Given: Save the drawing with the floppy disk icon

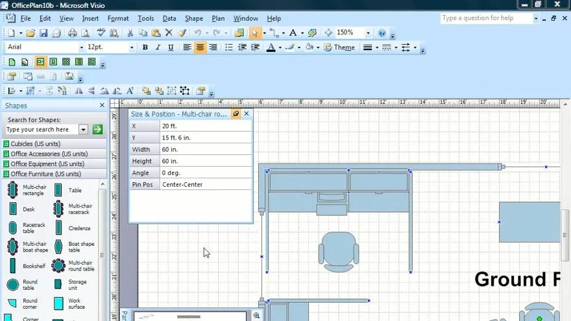Looking at the screenshot, I should pyautogui.click(x=43, y=33).
